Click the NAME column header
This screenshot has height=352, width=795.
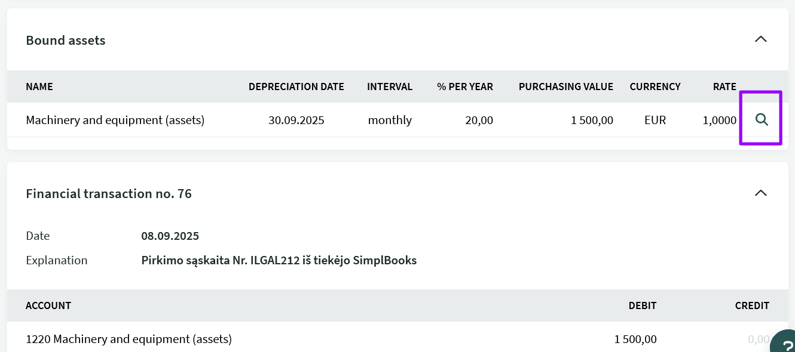pos(39,87)
